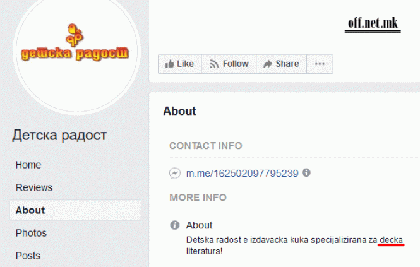Screen dimensions: 420x267
Task: Click the underlined word decka
Action: (391, 240)
